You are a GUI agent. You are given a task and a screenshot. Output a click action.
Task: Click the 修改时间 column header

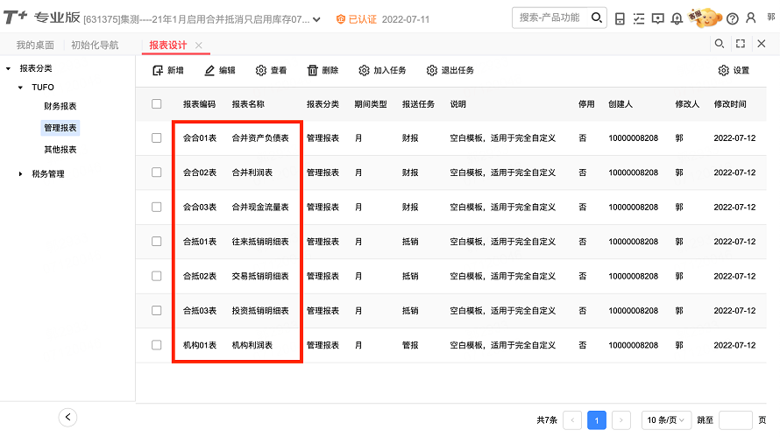pos(730,104)
